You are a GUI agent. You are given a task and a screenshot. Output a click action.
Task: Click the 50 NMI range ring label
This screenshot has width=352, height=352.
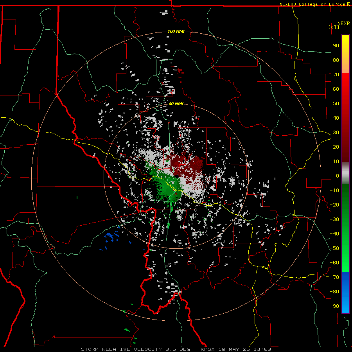(176, 104)
